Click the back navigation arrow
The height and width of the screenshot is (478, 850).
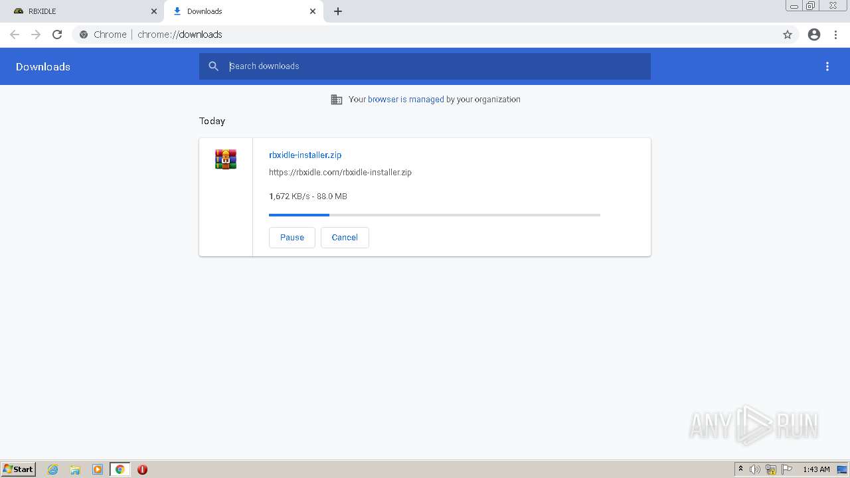pyautogui.click(x=15, y=35)
